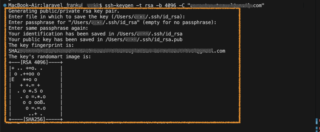Click the letter B in the randomart

pos(42,102)
